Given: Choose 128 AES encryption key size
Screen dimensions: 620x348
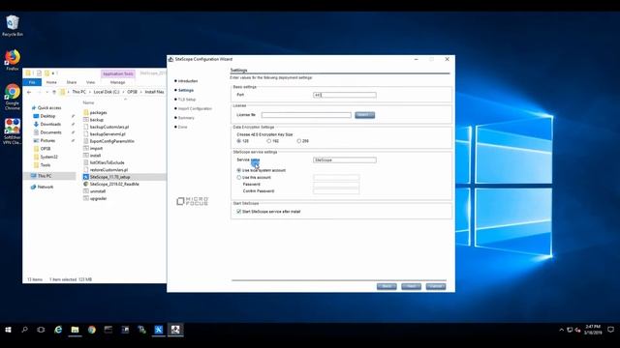Looking at the screenshot, I should click(x=239, y=141).
